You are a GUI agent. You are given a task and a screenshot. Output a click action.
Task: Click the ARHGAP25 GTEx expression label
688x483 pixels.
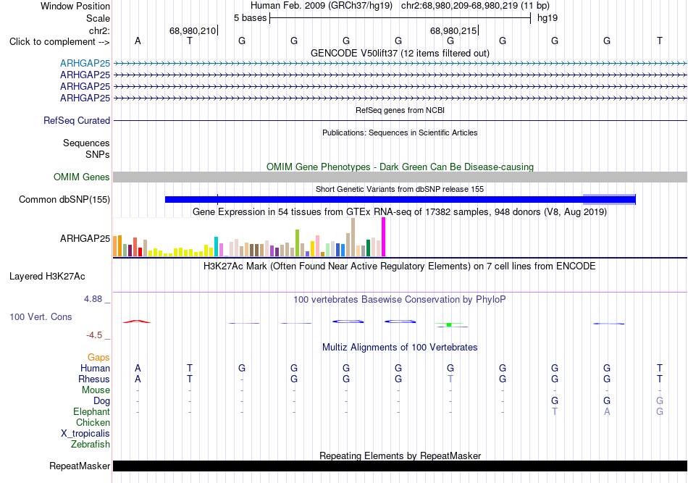point(85,239)
